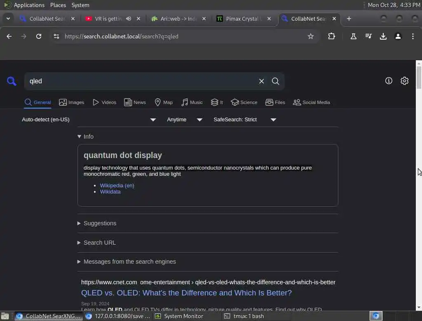The image size is (422, 321).
Task: Select the Music search category
Action: coord(192,102)
